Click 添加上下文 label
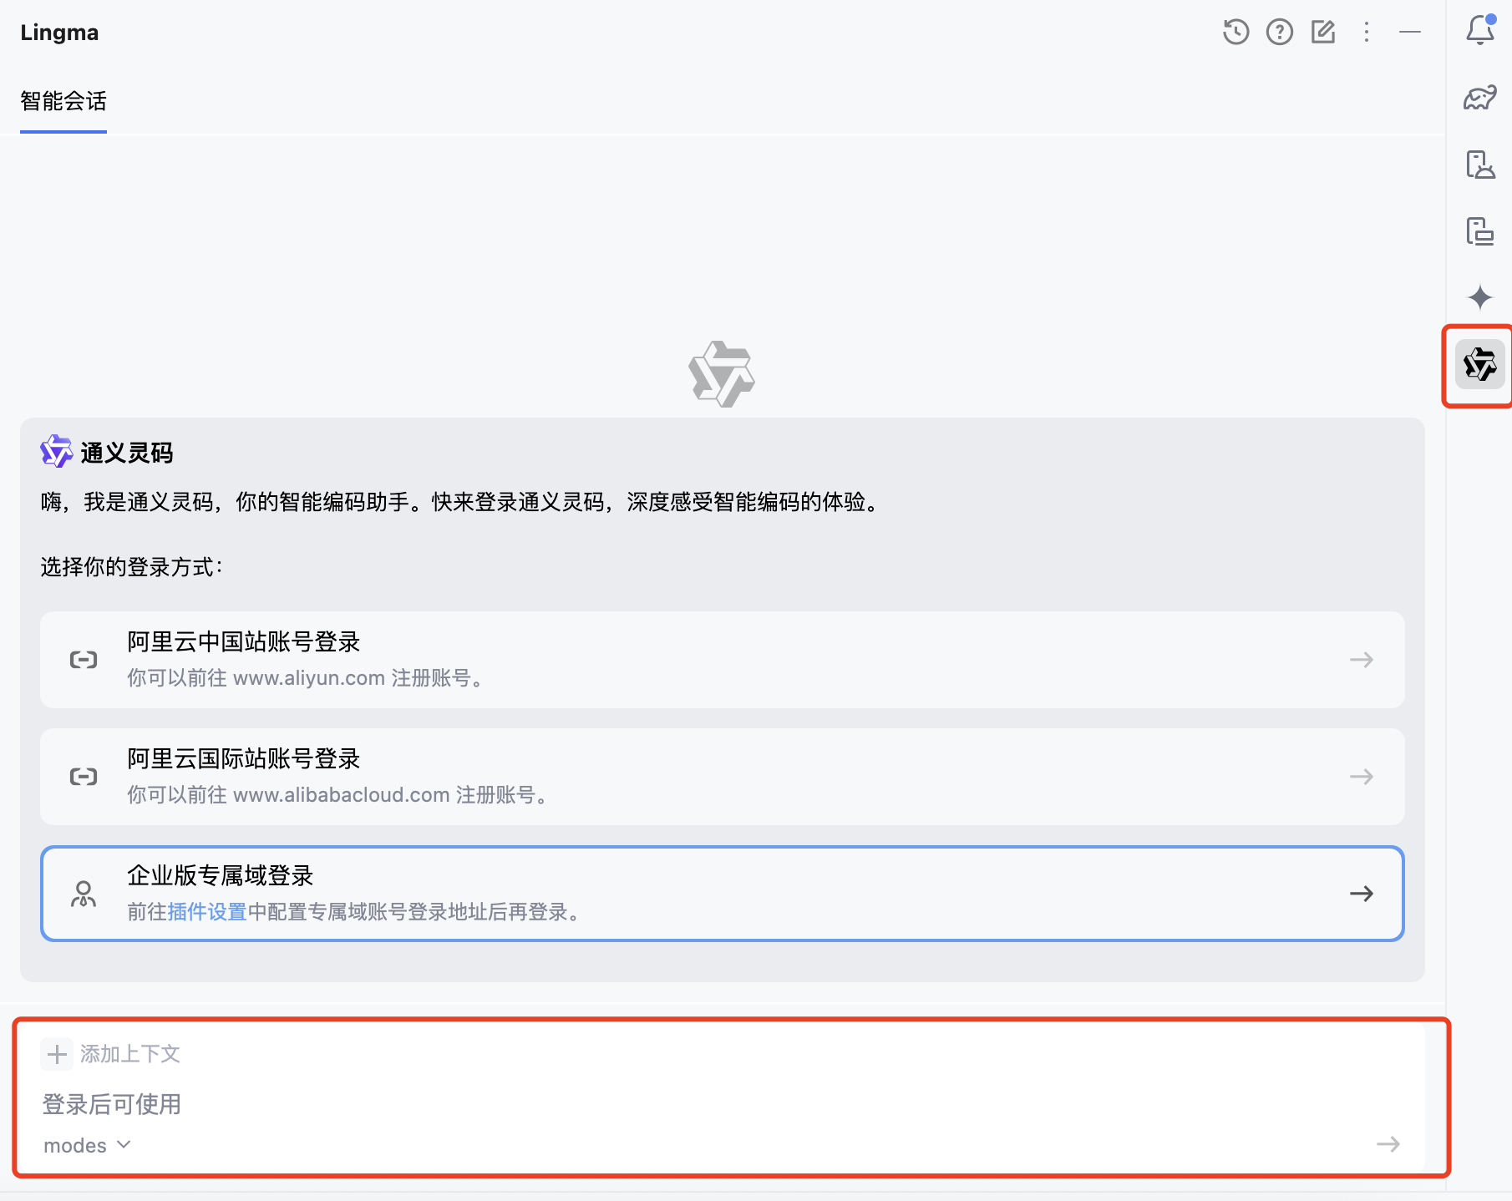This screenshot has height=1201, width=1512. tap(130, 1054)
